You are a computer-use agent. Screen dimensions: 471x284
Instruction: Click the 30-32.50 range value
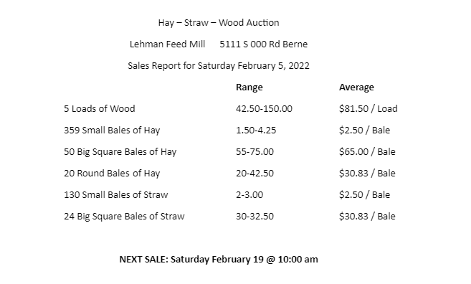coord(254,217)
